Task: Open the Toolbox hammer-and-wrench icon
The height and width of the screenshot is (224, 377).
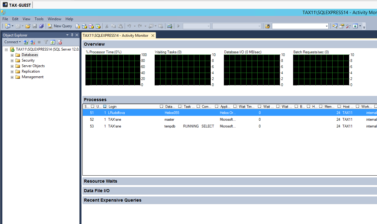Action: [349, 26]
